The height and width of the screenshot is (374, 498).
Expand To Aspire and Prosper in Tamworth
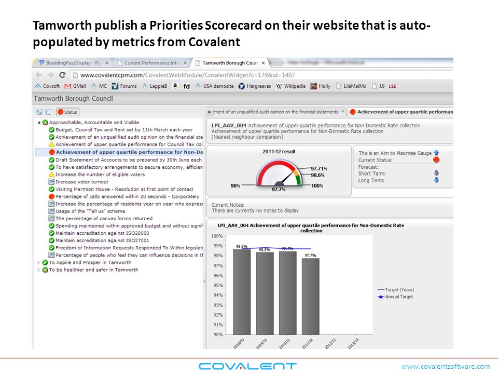coord(39,263)
